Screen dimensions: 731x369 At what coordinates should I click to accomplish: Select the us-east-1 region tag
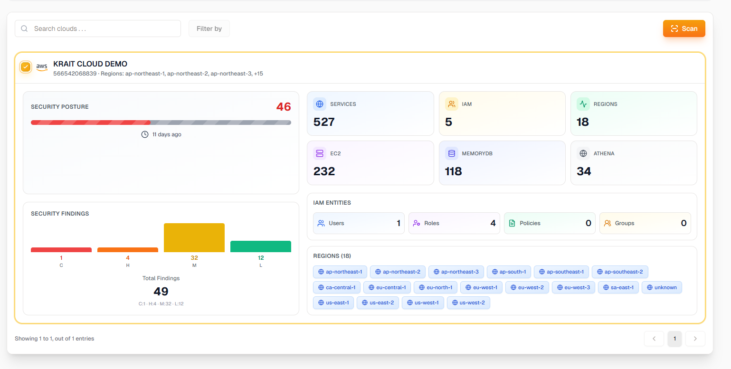coord(333,303)
